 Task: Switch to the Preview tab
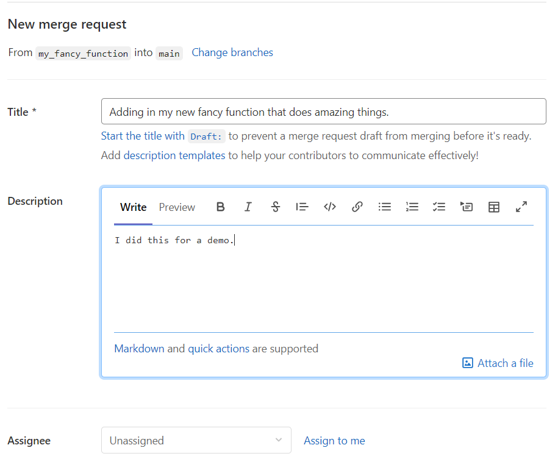coord(177,207)
